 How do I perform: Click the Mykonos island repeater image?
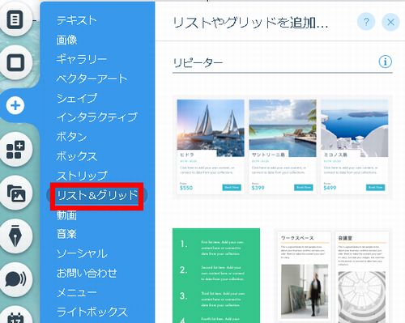[355, 128]
